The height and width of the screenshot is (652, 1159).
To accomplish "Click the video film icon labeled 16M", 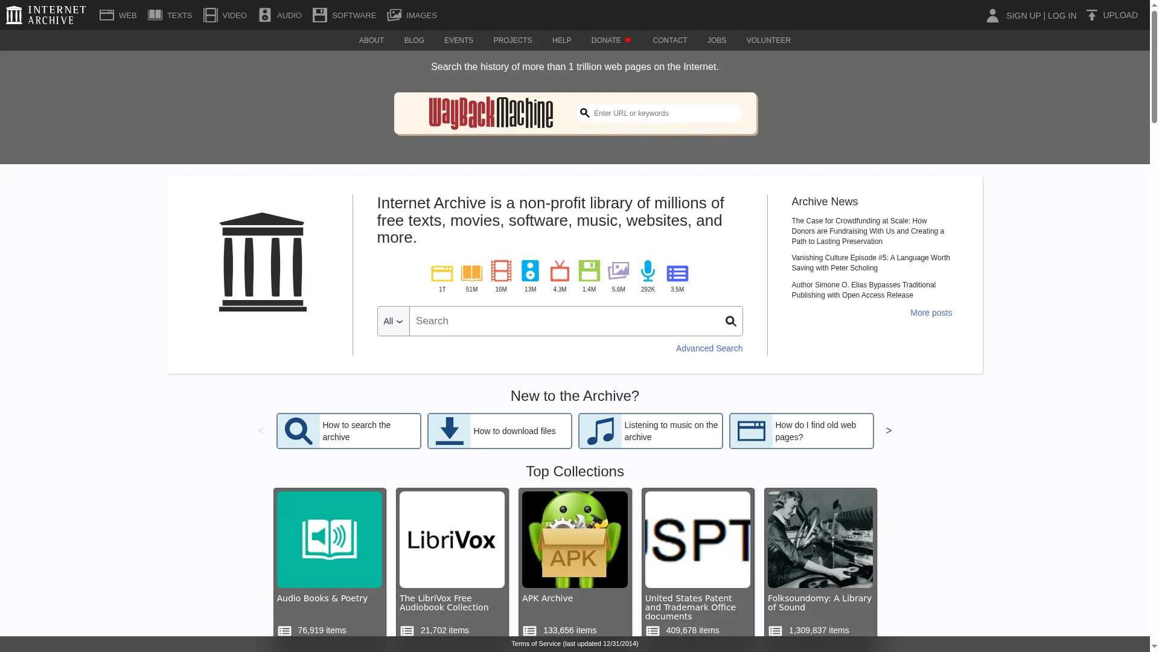I will [x=501, y=271].
